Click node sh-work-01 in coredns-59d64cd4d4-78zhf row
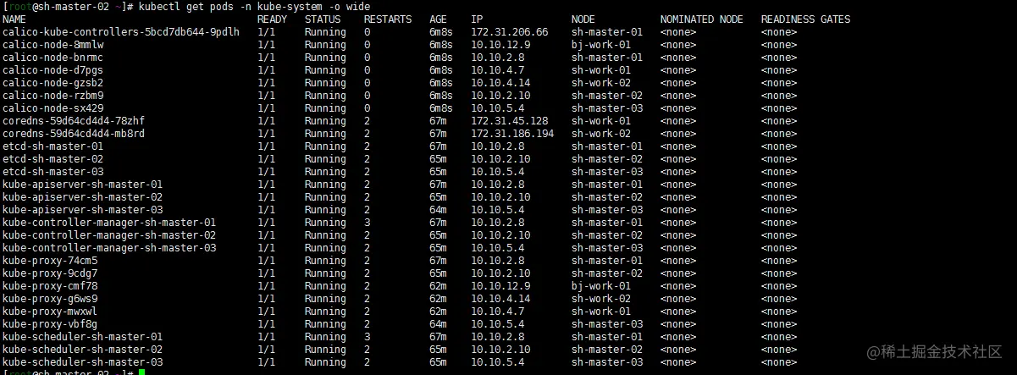Image resolution: width=1017 pixels, height=375 pixels. click(601, 121)
